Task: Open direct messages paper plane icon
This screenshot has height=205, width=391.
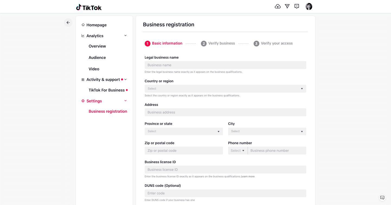Action: pos(287,6)
